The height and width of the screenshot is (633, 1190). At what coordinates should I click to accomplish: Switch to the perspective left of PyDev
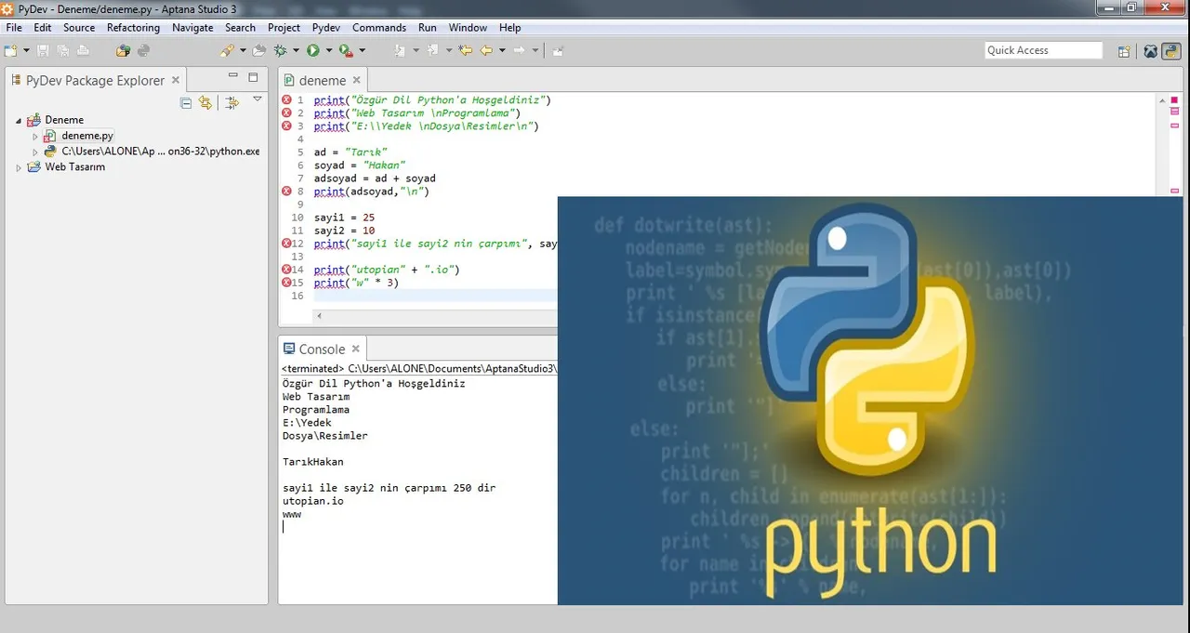tap(1151, 51)
